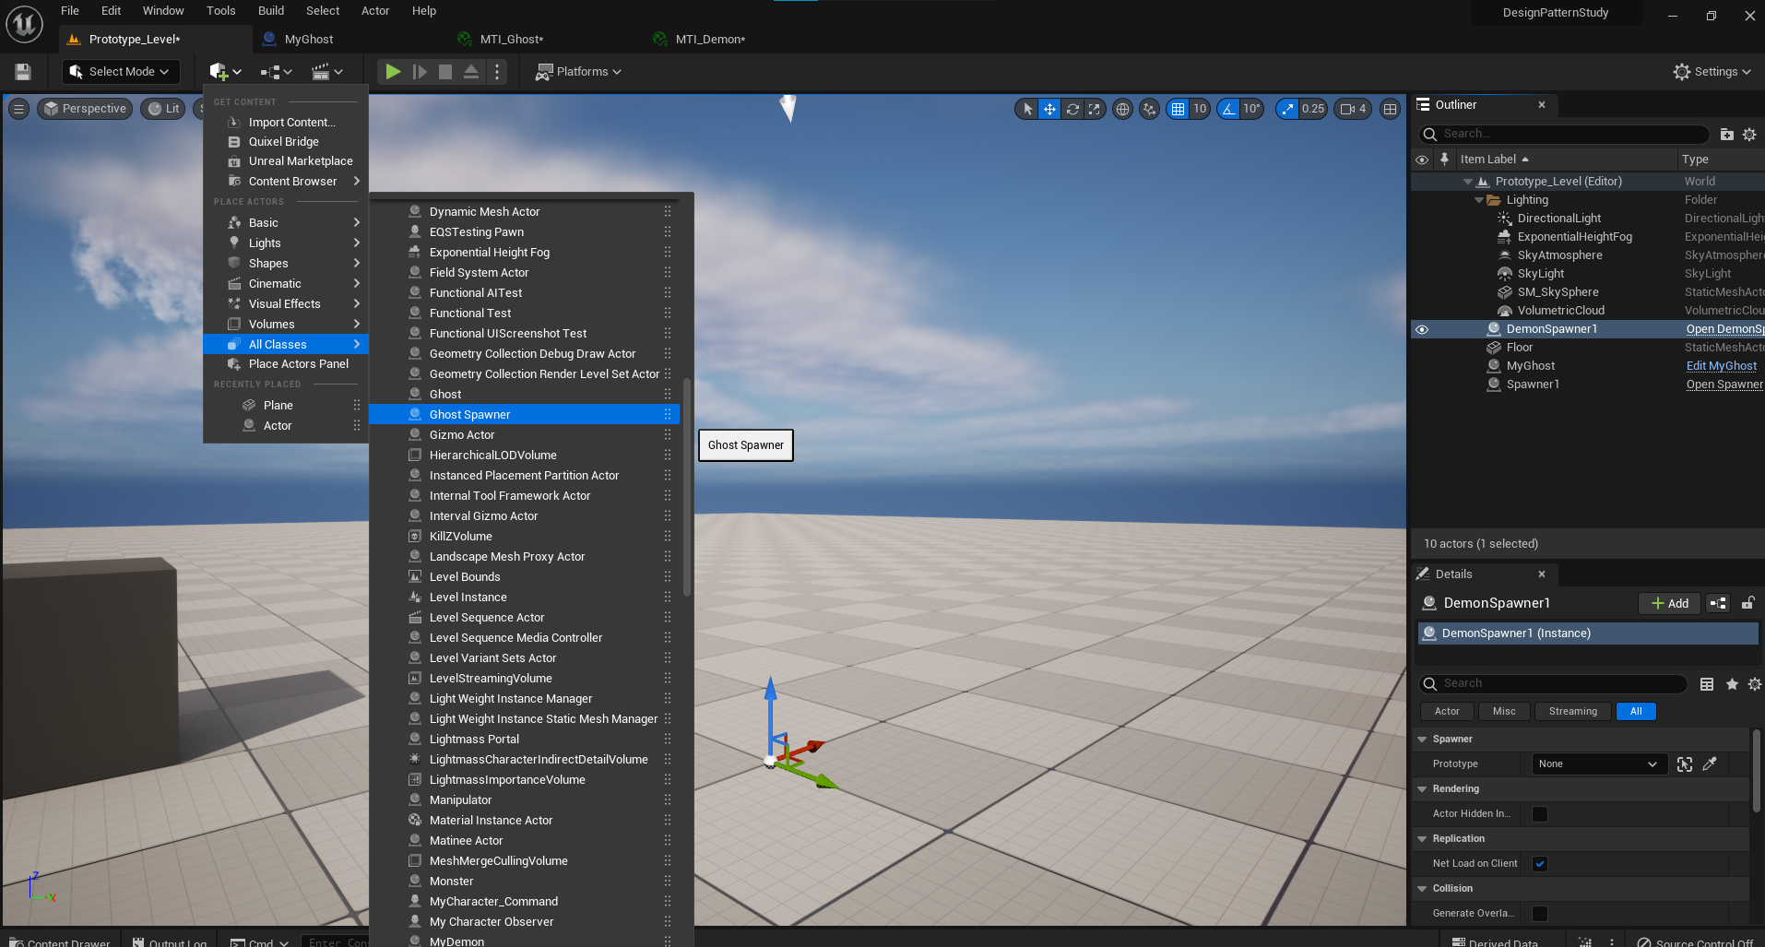Browse to Prototype asset in Content Browser

(x=1685, y=764)
